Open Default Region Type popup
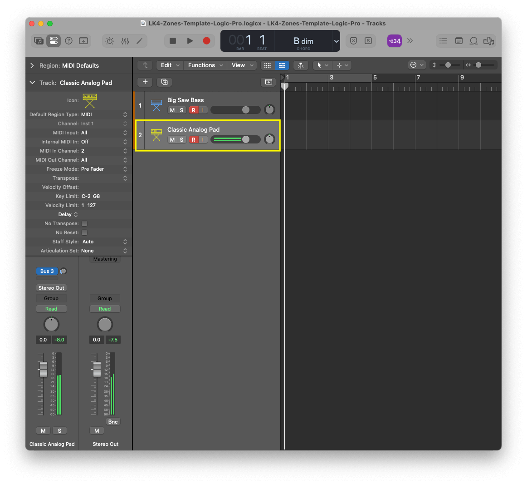This screenshot has width=527, height=484. (104, 115)
